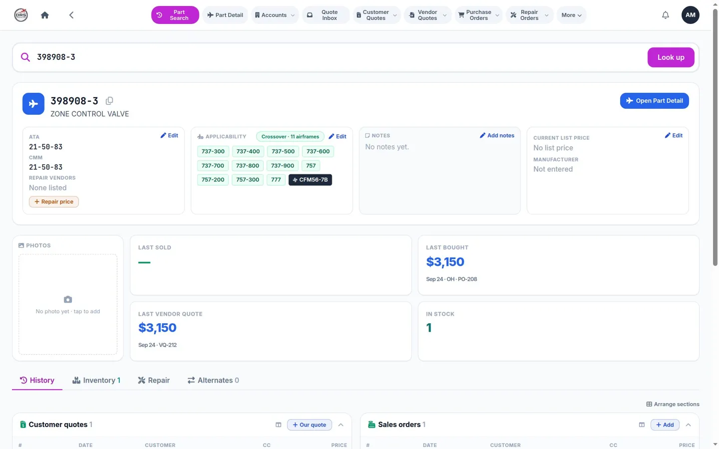This screenshot has height=449, width=719.
Task: Click the Our quote button
Action: tap(310, 425)
